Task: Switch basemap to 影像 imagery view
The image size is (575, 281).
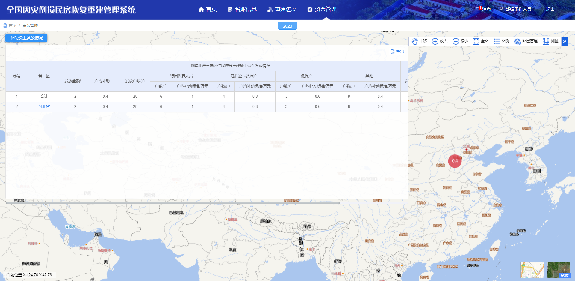Action: coord(558,269)
